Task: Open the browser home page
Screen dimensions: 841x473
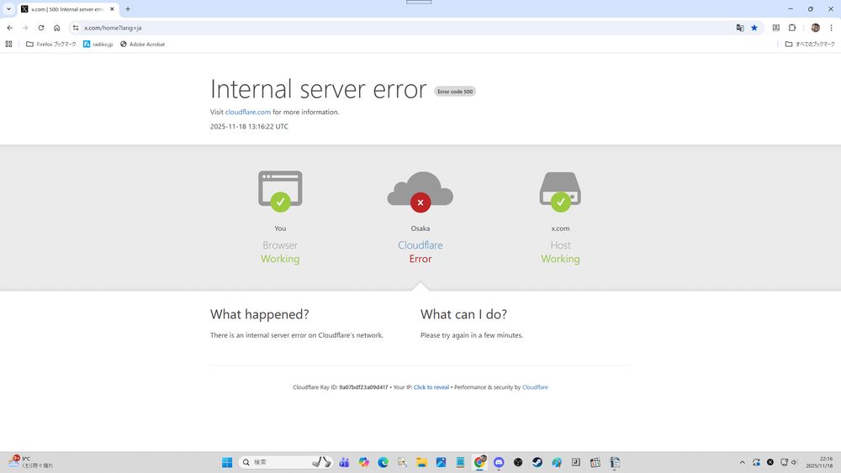Action: [57, 28]
